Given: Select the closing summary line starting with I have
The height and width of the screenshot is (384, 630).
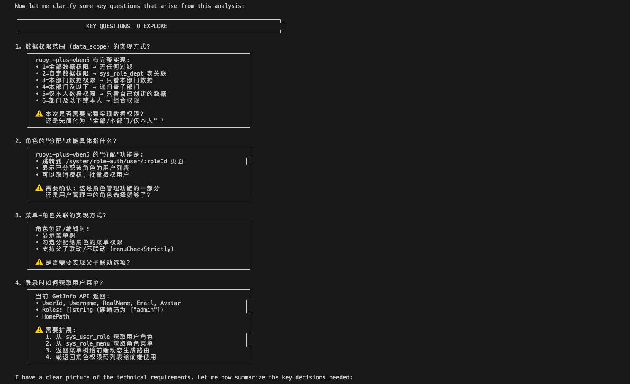Looking at the screenshot, I should (x=184, y=377).
